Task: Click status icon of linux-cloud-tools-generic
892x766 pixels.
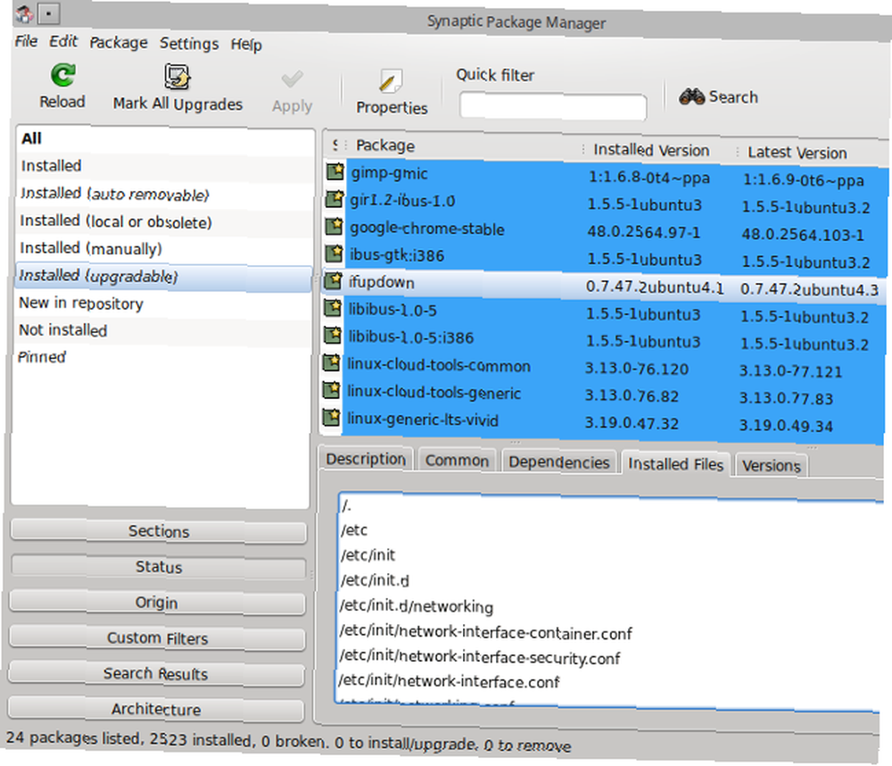Action: (331, 389)
